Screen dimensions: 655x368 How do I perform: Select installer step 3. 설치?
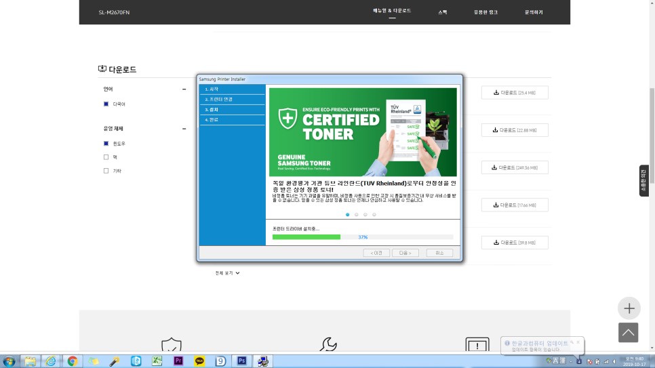tap(233, 109)
